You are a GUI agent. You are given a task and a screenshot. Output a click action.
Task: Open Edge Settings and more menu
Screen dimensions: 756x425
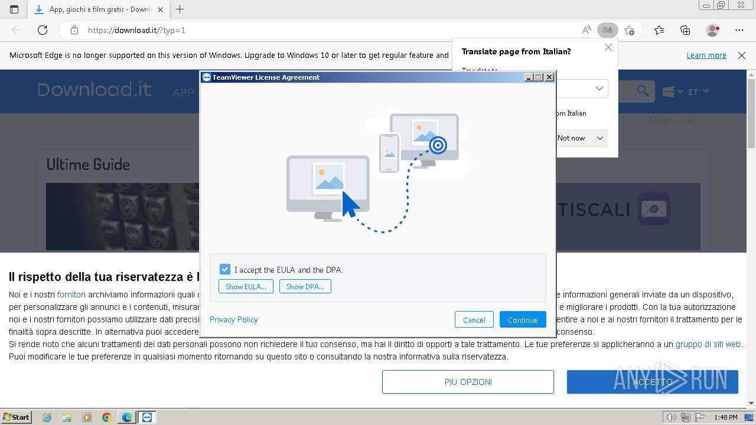coord(739,30)
